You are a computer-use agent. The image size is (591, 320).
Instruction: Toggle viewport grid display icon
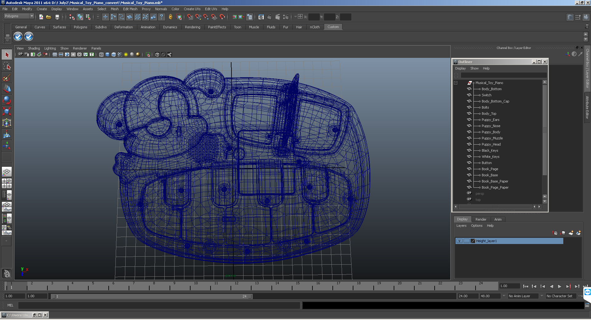click(55, 54)
